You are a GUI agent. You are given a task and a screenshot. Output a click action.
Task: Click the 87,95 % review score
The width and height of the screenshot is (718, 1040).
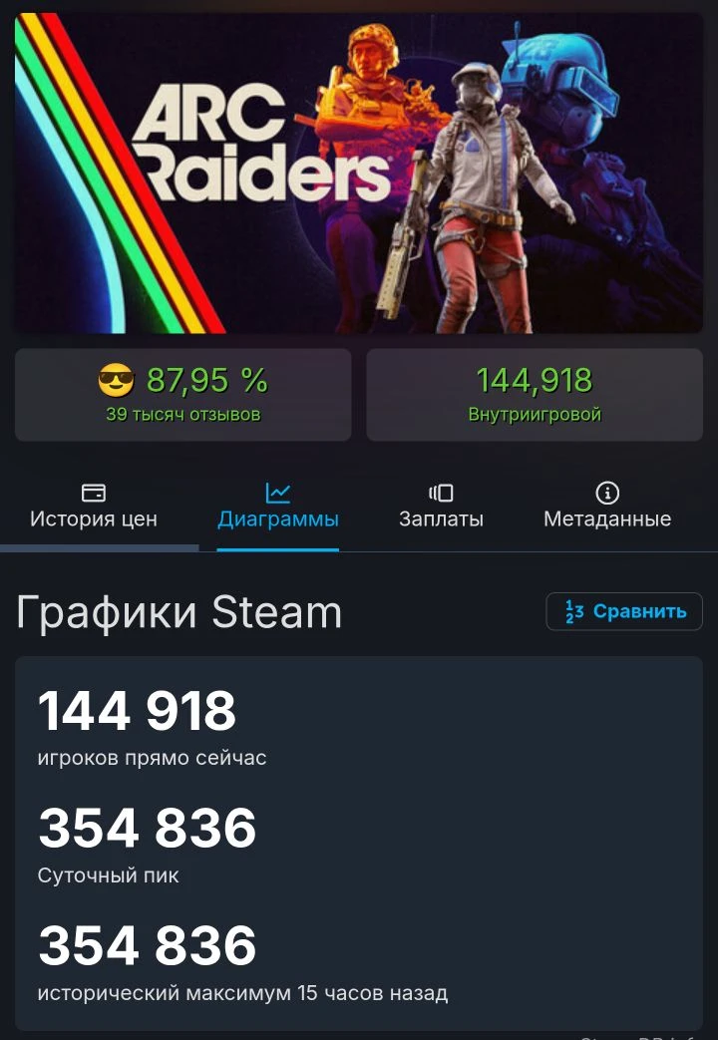click(x=207, y=380)
